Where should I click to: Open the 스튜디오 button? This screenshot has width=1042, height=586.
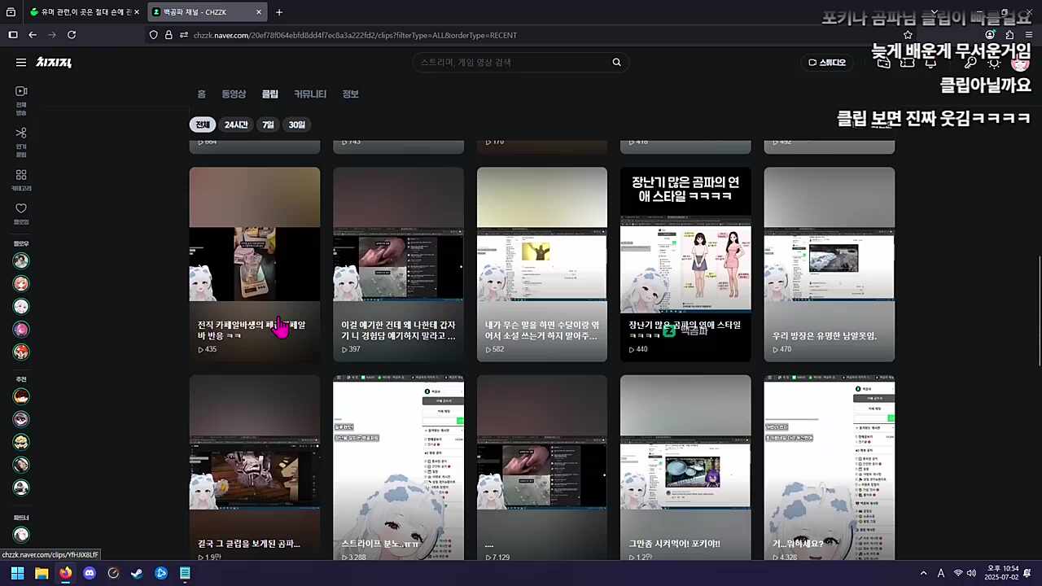pyautogui.click(x=826, y=63)
